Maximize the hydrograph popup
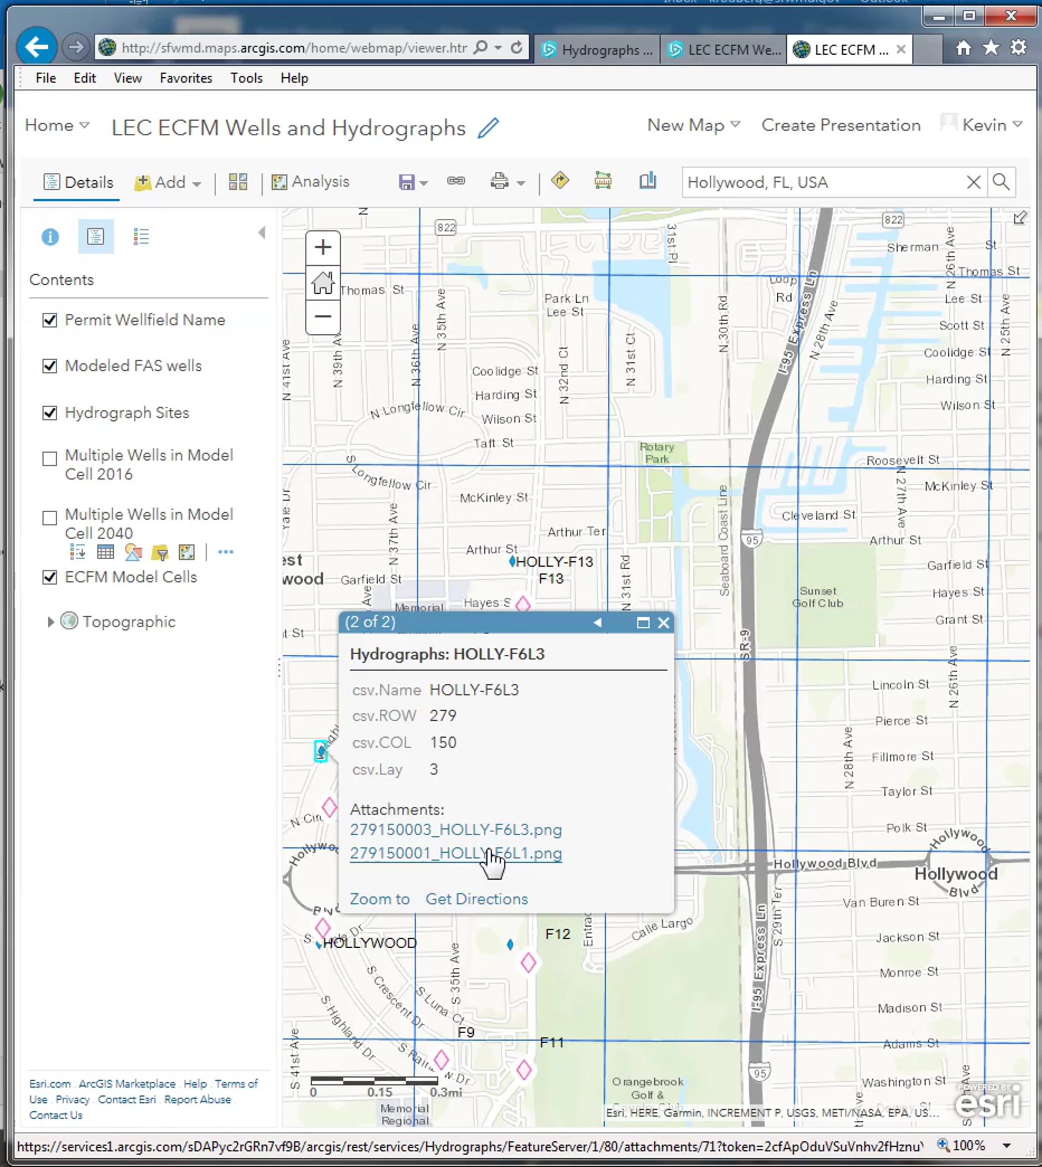 (643, 623)
